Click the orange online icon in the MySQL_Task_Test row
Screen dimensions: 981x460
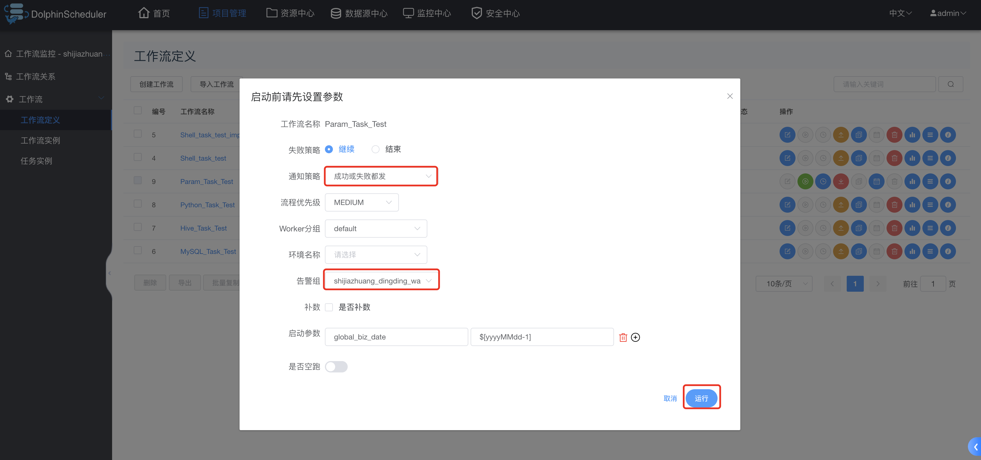[841, 251]
